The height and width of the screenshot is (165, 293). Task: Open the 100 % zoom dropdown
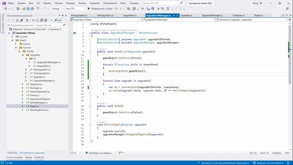(76, 153)
